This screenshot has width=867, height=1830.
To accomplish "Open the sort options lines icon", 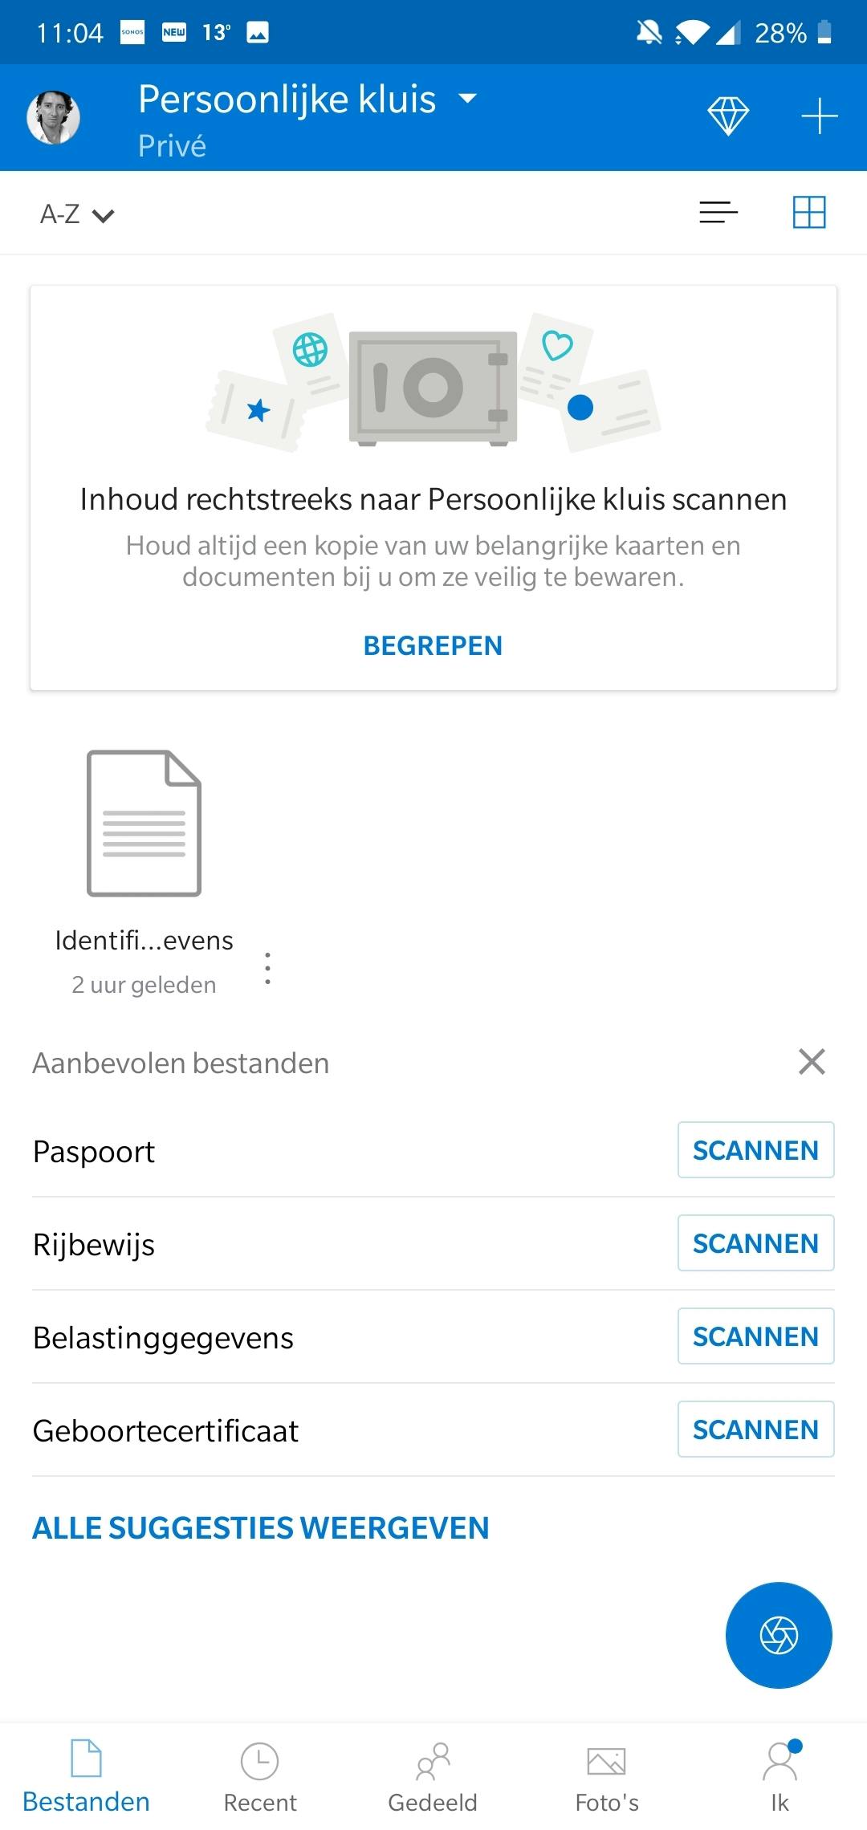I will (718, 213).
